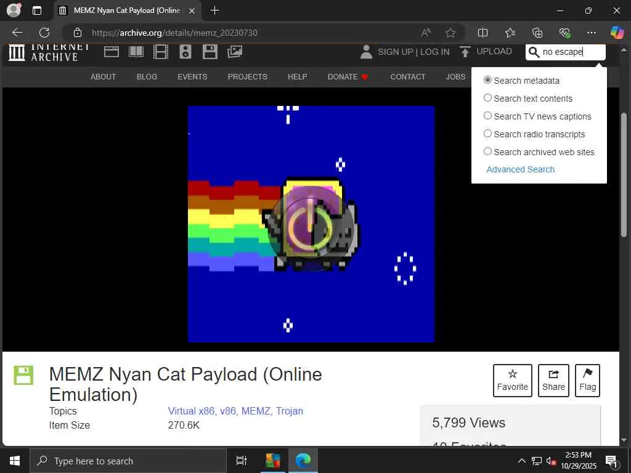The image size is (631, 473).
Task: Open Browser essentials heart icon
Action: pos(564,33)
